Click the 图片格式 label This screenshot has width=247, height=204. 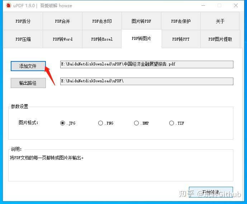click(x=28, y=122)
